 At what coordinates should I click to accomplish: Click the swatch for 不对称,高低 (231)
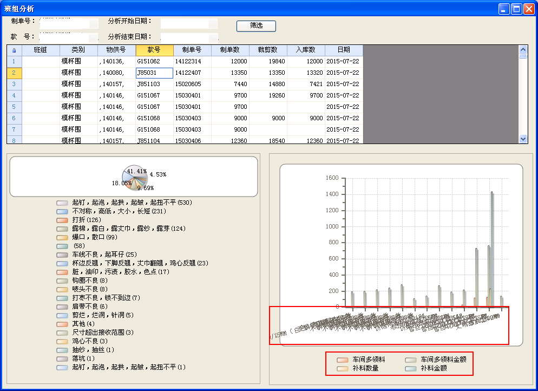tap(62, 211)
